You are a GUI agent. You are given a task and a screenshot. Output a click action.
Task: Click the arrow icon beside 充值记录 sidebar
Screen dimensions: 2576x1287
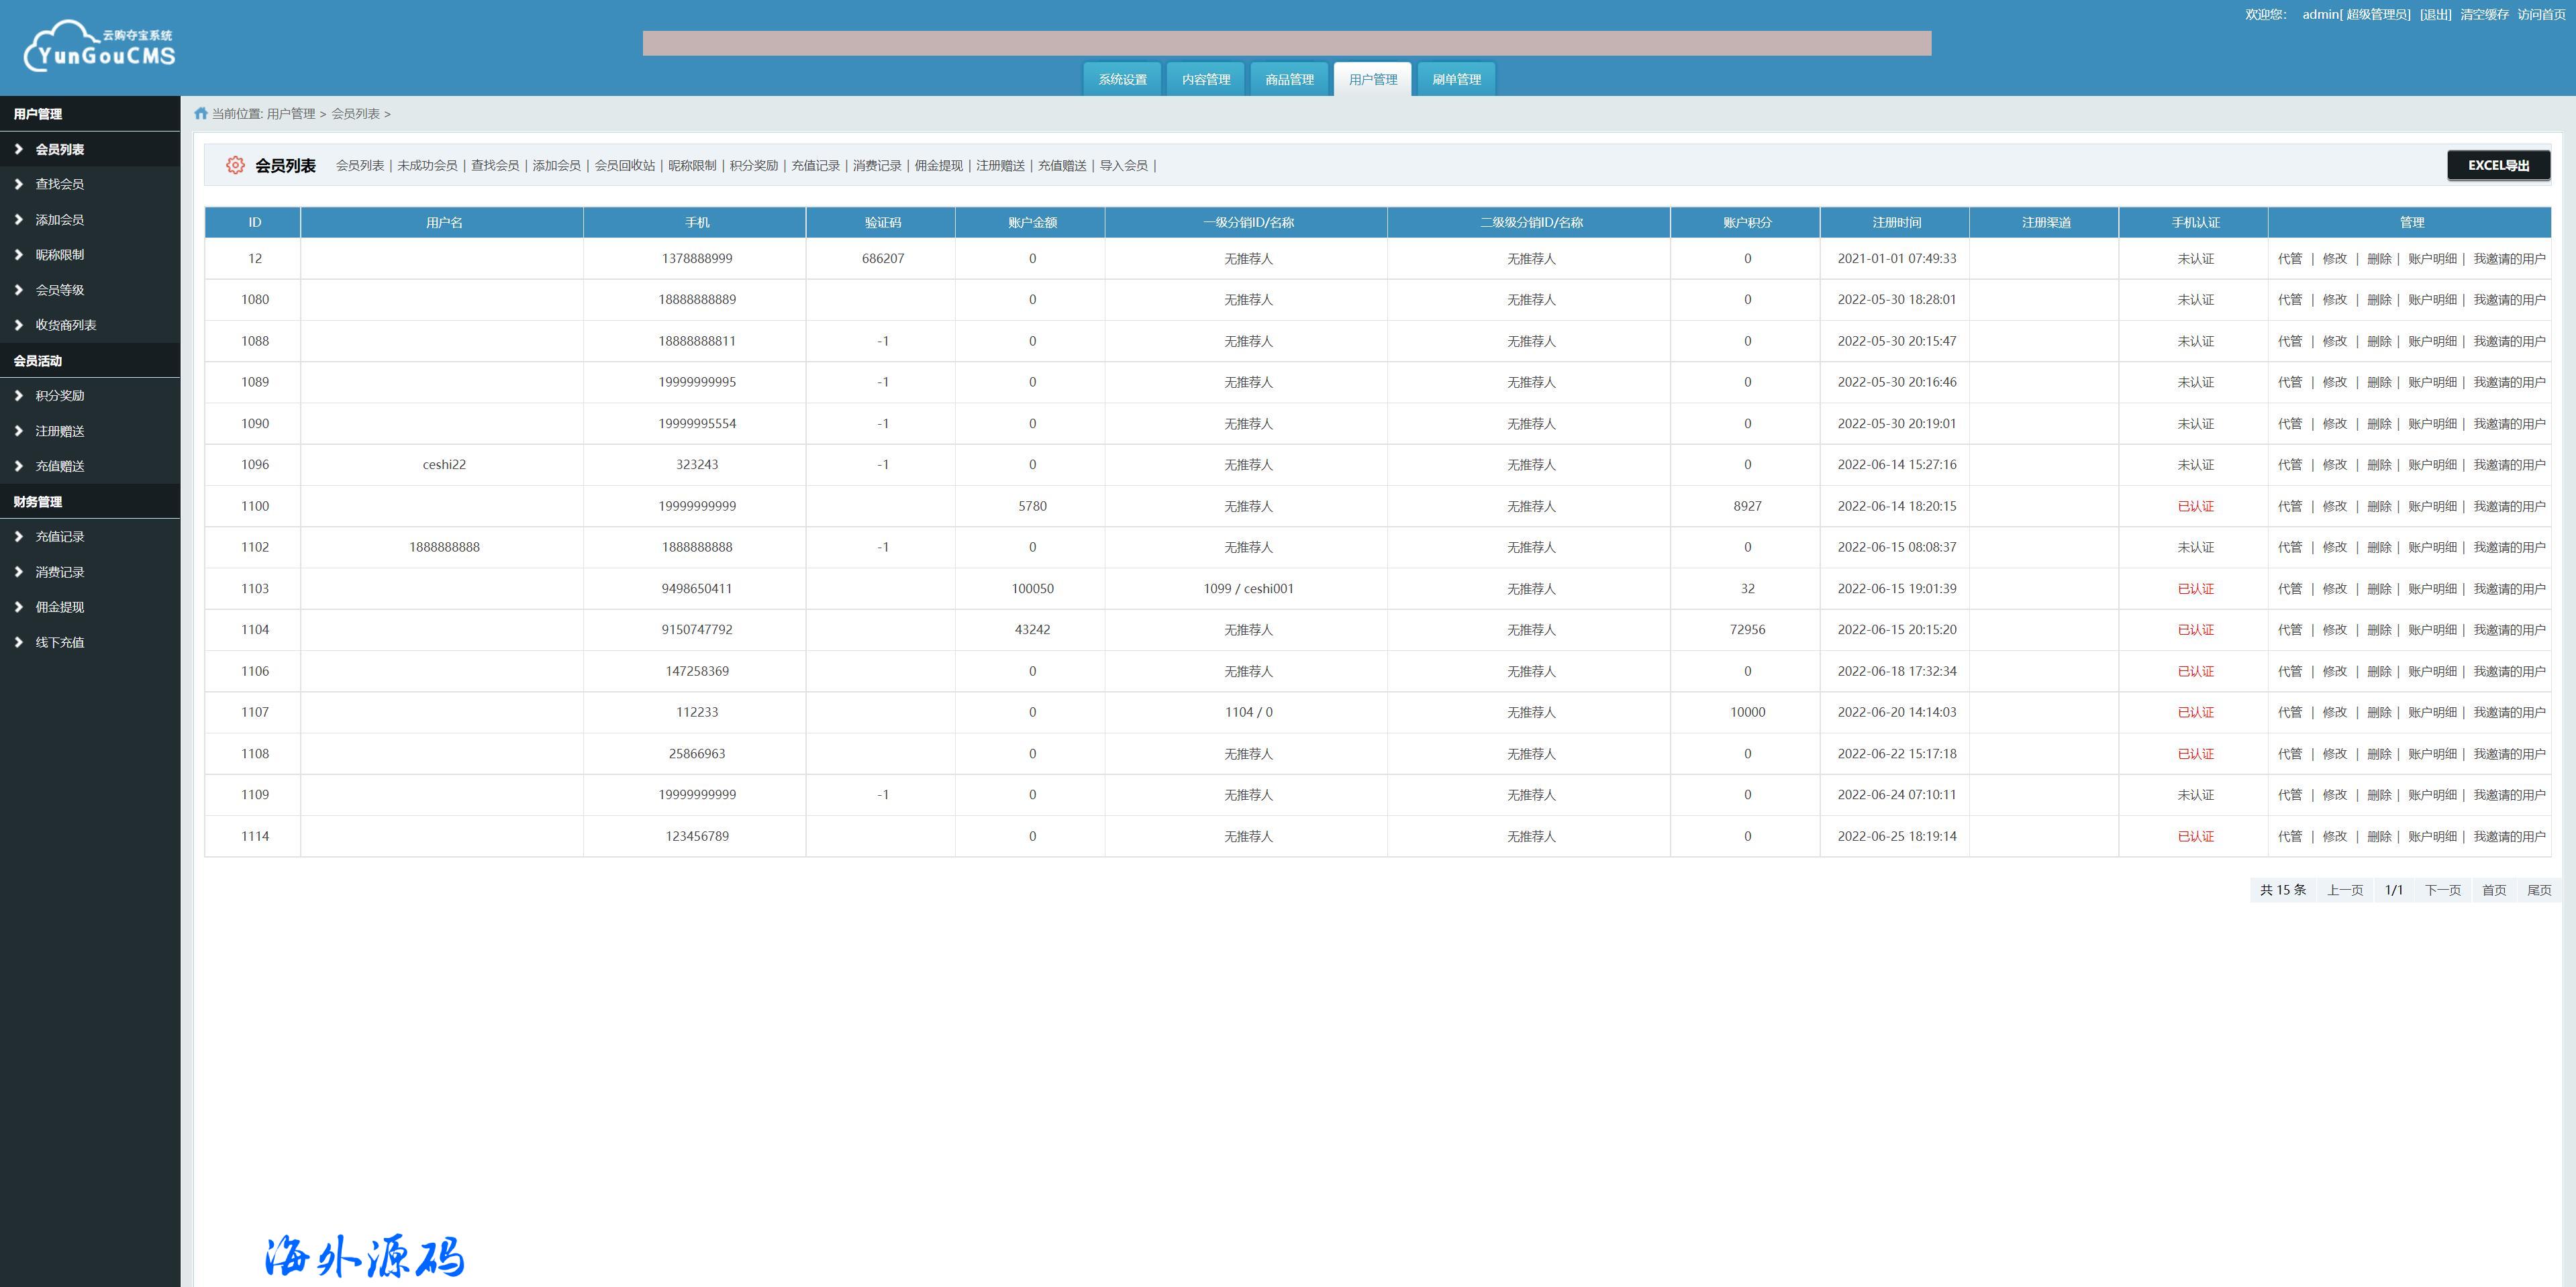(x=18, y=536)
